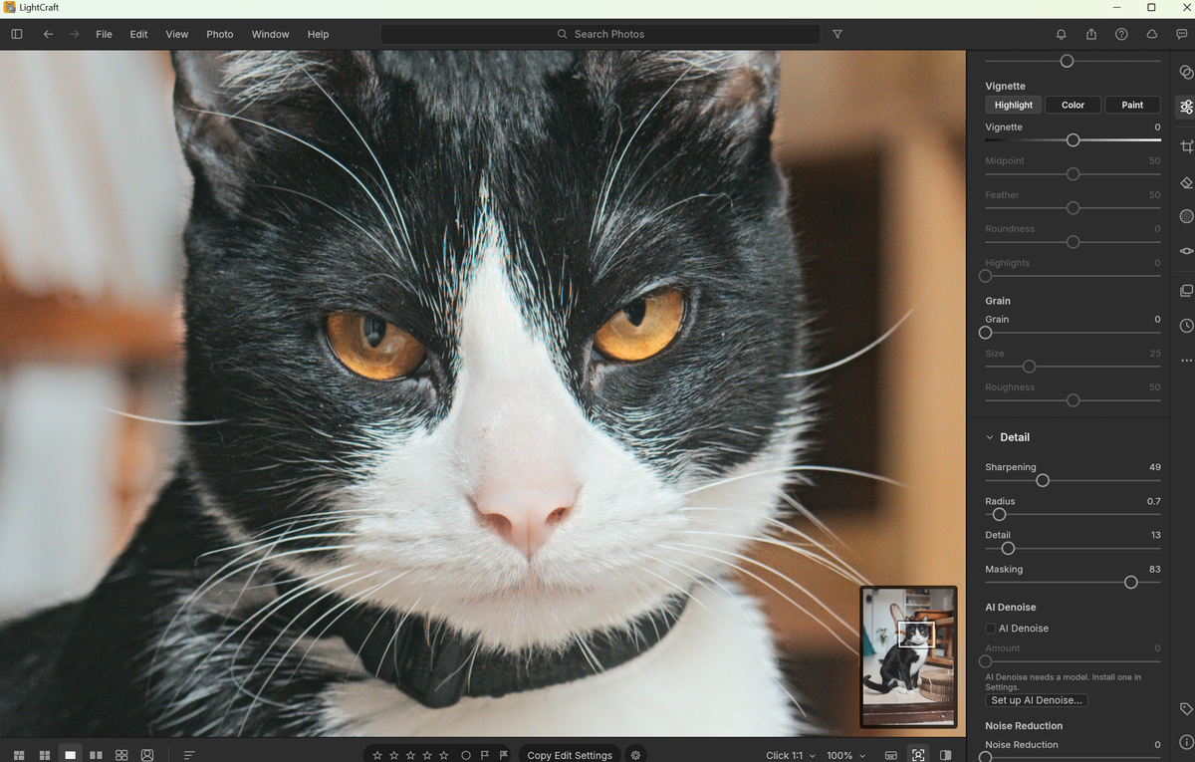Open the Photo menu
The height and width of the screenshot is (762, 1195).
pos(220,34)
